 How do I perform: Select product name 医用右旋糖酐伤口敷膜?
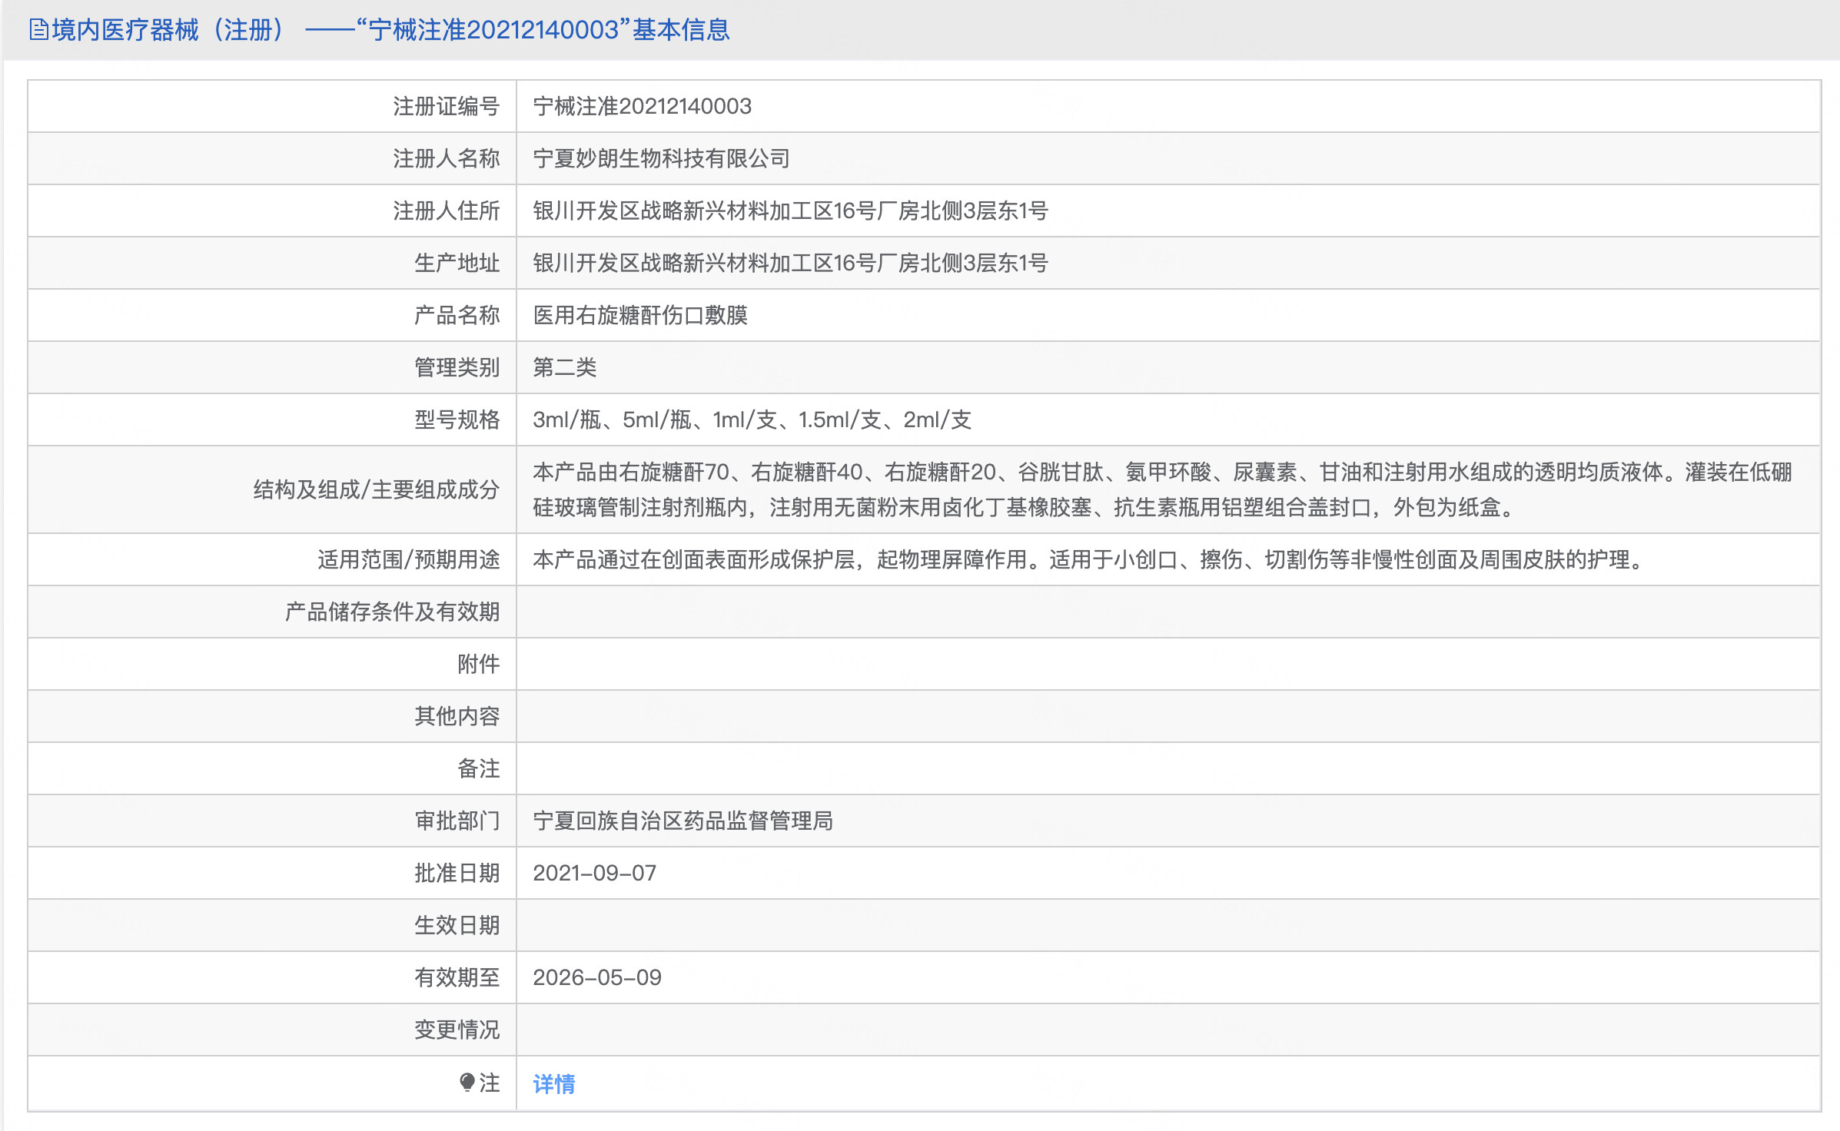point(640,315)
